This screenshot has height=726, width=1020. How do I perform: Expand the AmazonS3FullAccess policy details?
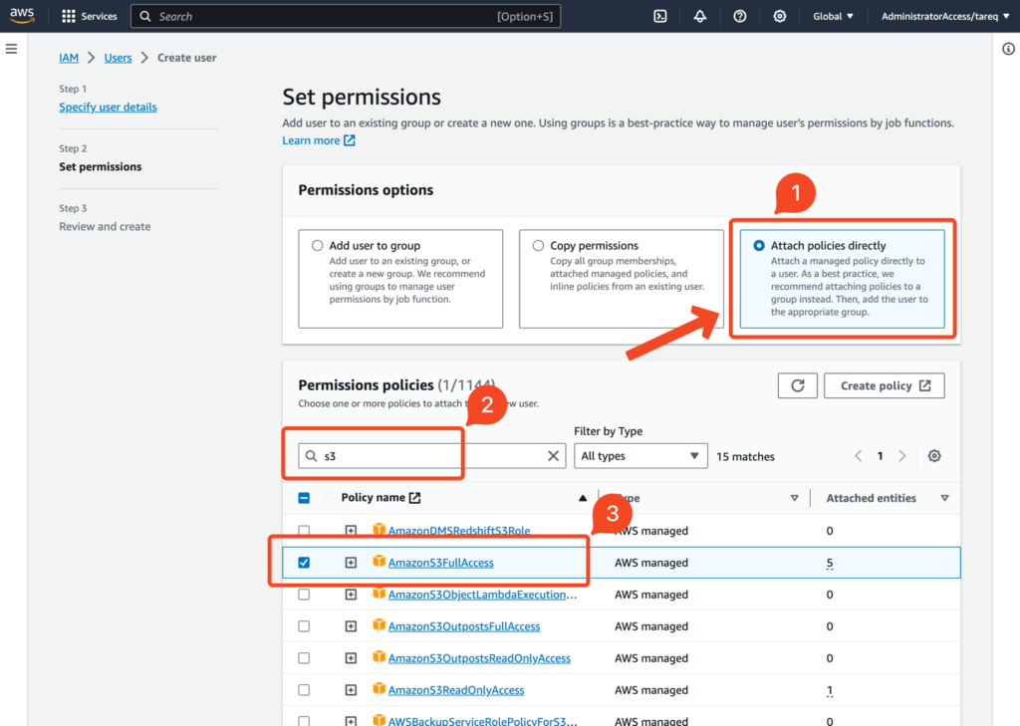[x=351, y=563]
